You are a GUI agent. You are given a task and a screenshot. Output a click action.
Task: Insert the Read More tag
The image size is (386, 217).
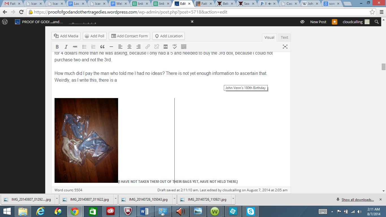(x=166, y=47)
